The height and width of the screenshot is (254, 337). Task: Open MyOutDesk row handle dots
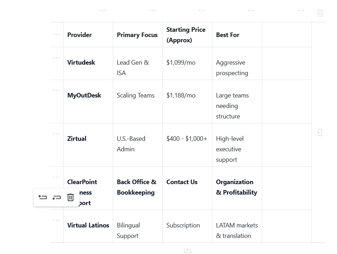[x=57, y=90]
